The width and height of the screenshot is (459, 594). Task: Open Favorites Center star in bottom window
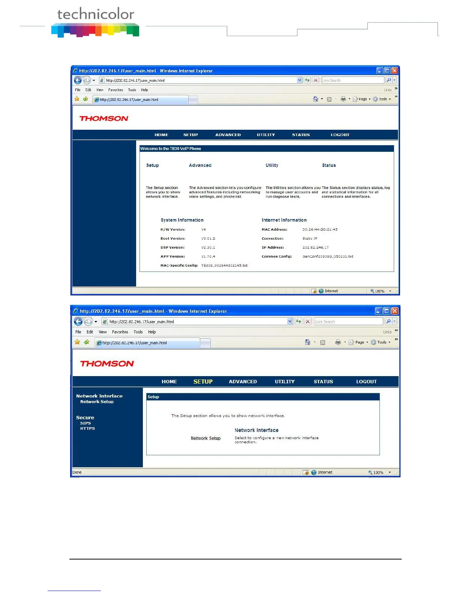(77, 342)
